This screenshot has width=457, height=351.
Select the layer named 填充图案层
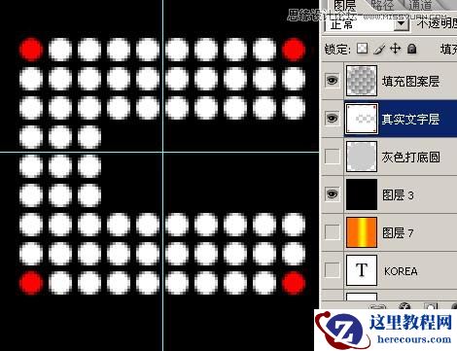click(410, 81)
